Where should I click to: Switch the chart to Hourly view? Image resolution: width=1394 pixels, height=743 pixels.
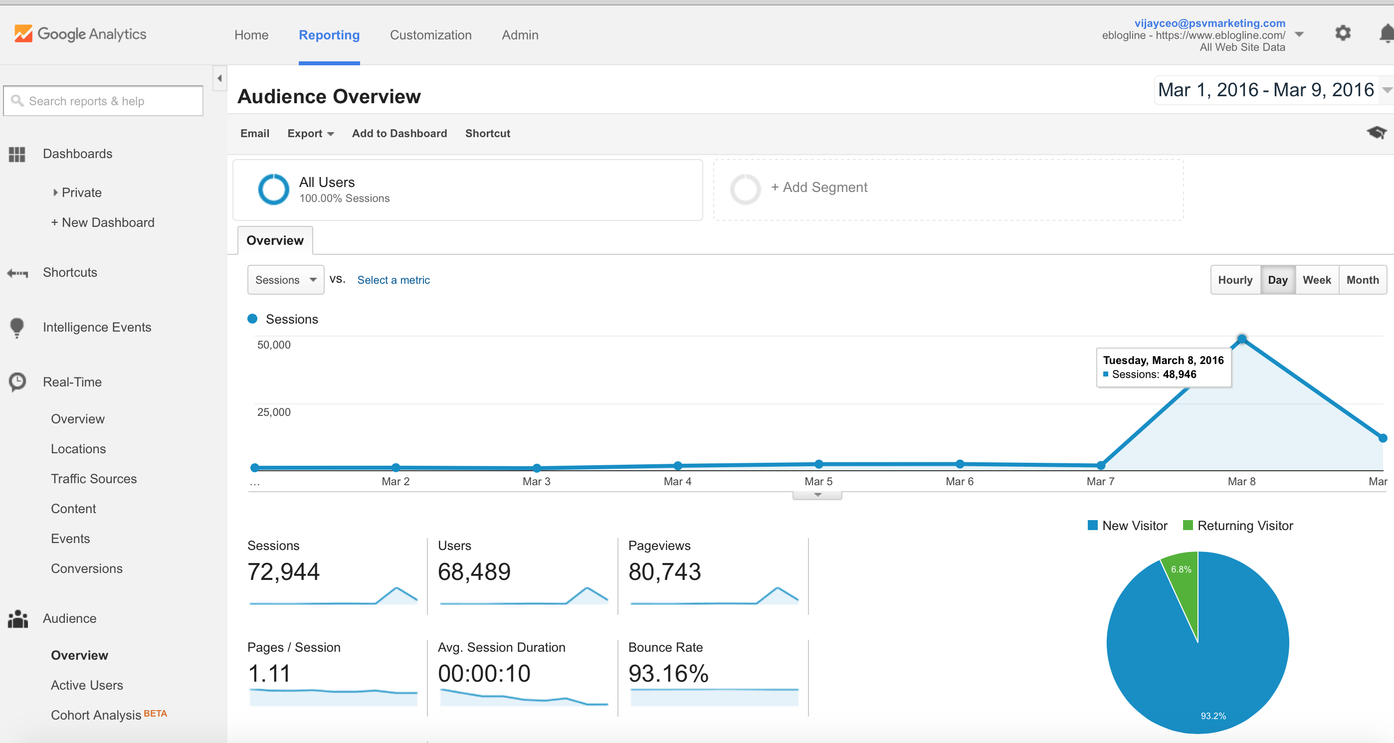(1235, 280)
